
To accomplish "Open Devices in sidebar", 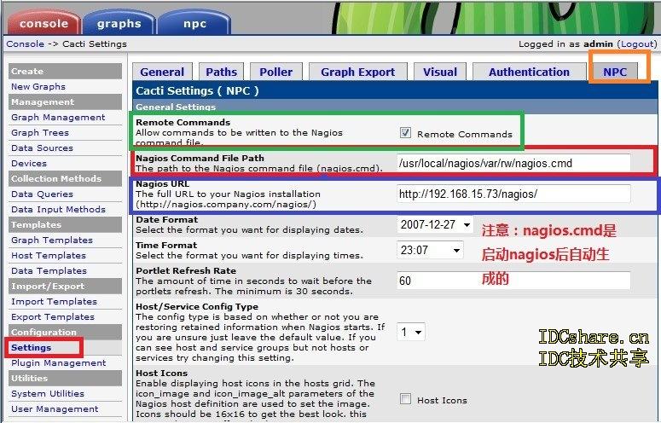I will (29, 163).
